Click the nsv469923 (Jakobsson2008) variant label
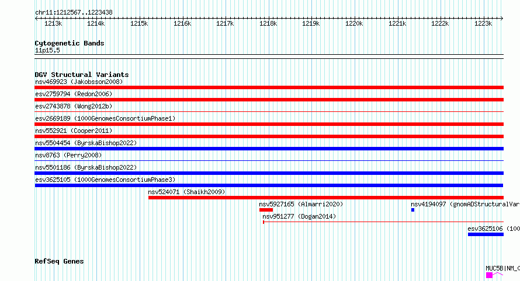 [x=79, y=82]
